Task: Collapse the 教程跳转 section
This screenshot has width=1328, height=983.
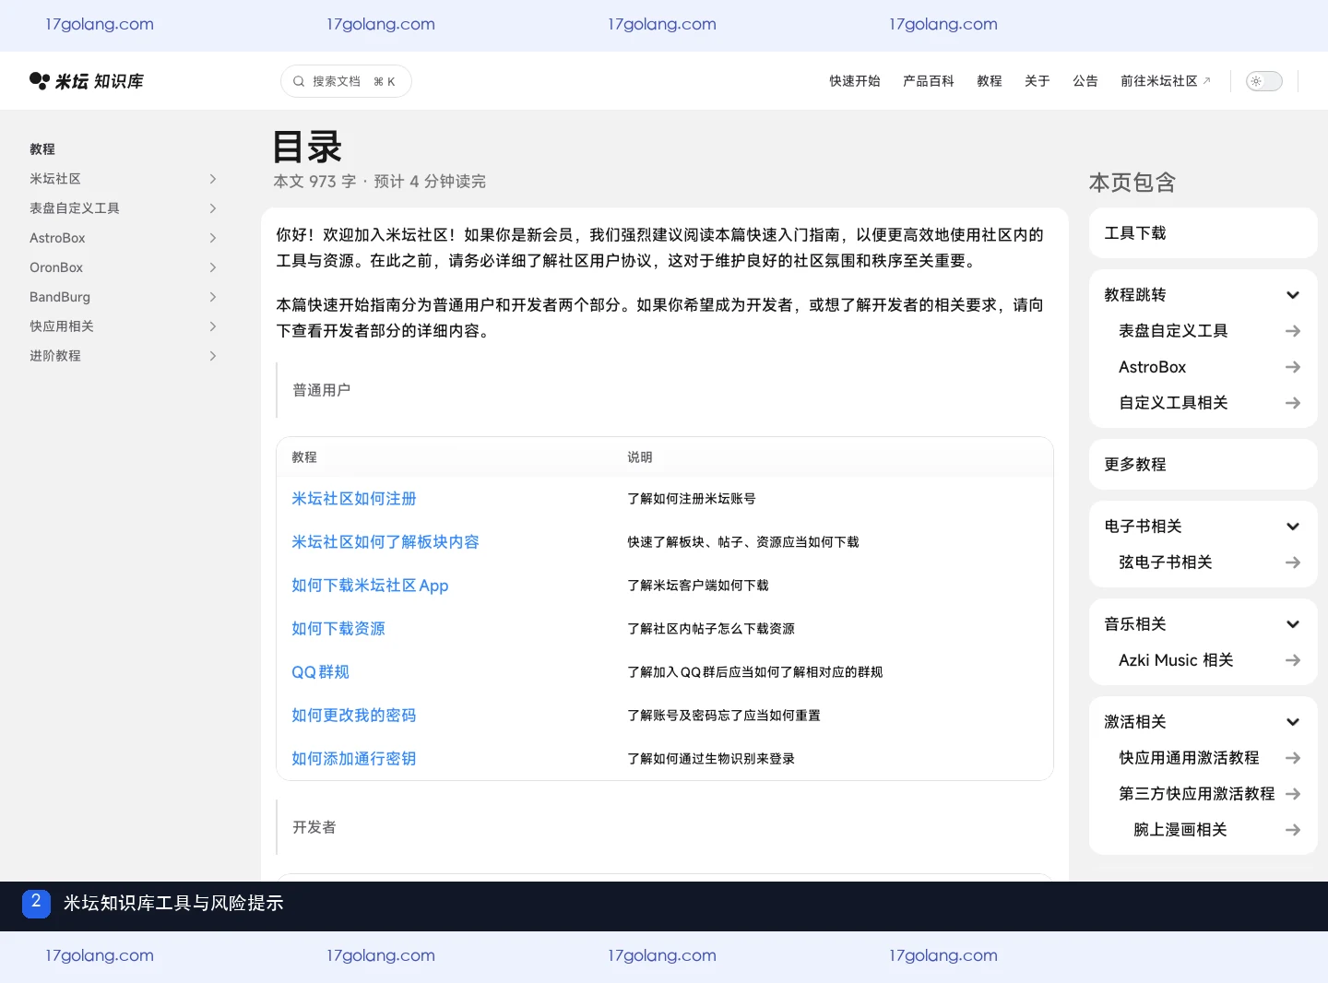Action: [x=1293, y=295]
